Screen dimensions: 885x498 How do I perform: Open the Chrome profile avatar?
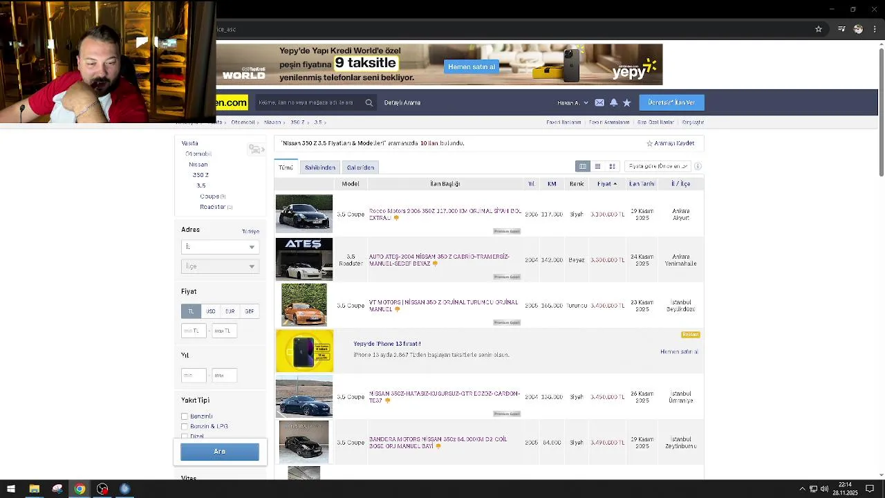tap(858, 29)
